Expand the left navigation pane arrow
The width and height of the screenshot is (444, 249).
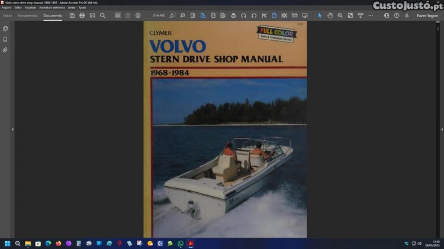click(x=12, y=129)
